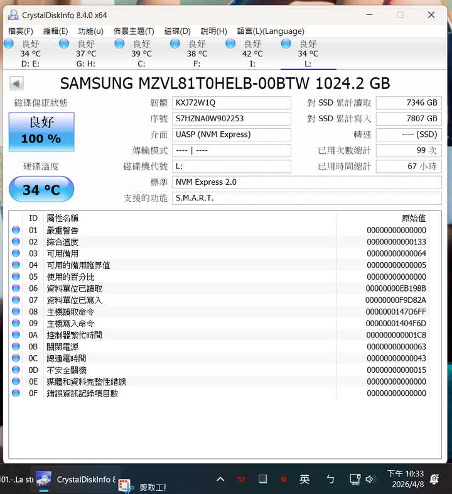The height and width of the screenshot is (494, 452).
Task: Select row 08 主機讀取命令
Action: 219,312
